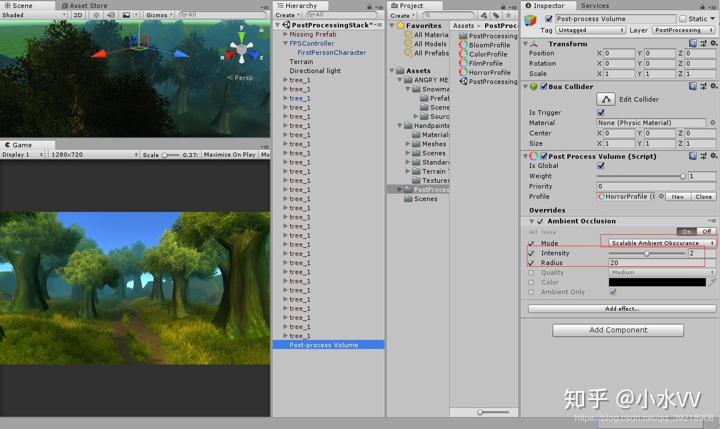The height and width of the screenshot is (429, 720).
Task: Toggle 2D view mode in Scene toolbar
Action: pos(78,15)
